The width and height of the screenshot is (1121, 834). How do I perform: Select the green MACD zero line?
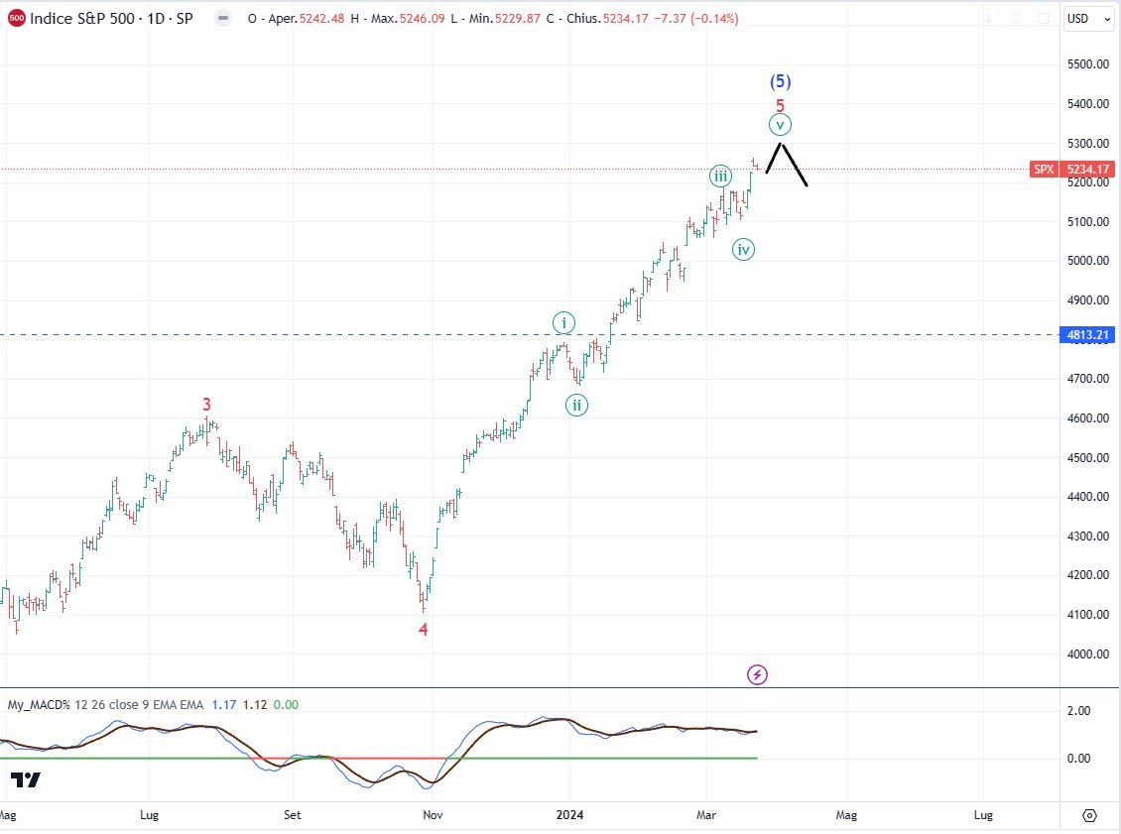click(x=143, y=758)
